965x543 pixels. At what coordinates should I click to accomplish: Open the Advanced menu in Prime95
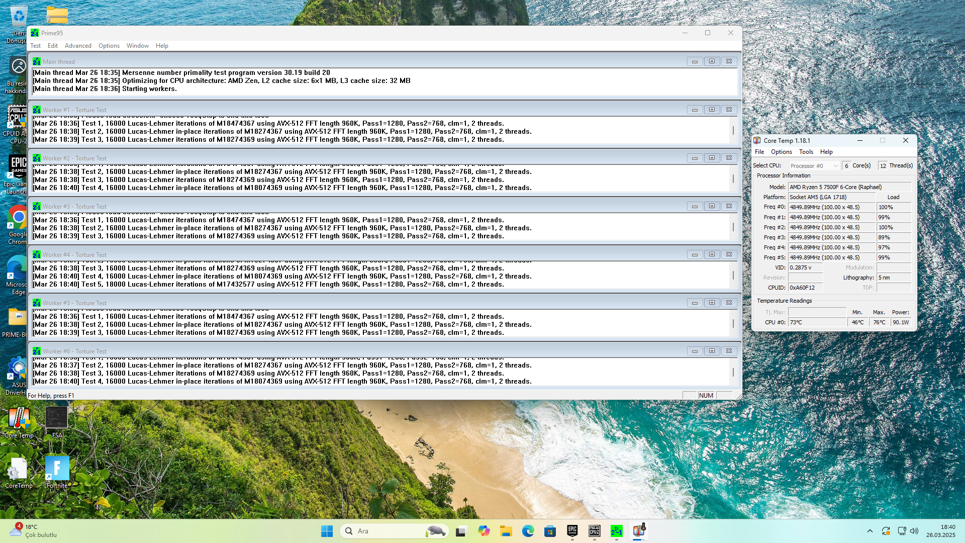click(78, 46)
